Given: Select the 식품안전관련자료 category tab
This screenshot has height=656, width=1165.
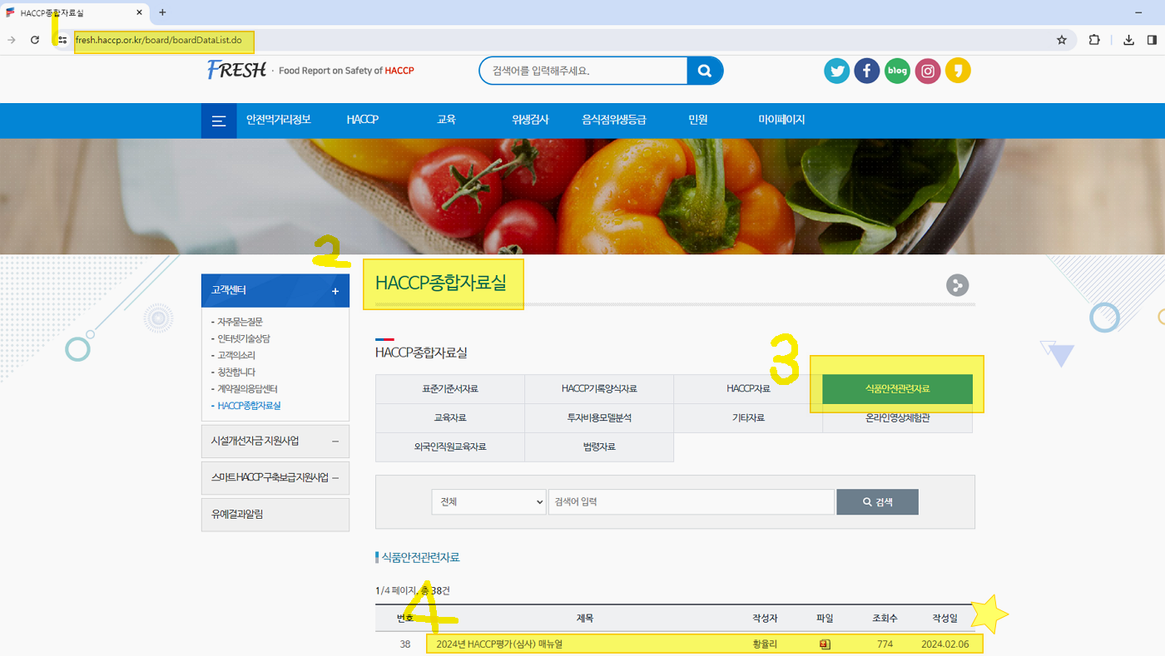Looking at the screenshot, I should (x=898, y=389).
